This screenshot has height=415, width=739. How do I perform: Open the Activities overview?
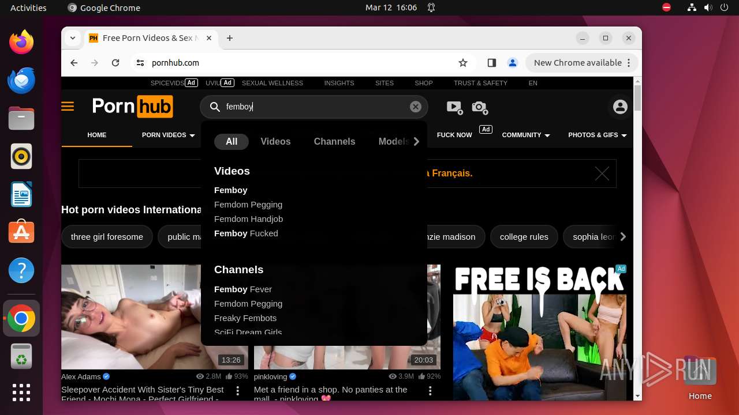click(28, 8)
